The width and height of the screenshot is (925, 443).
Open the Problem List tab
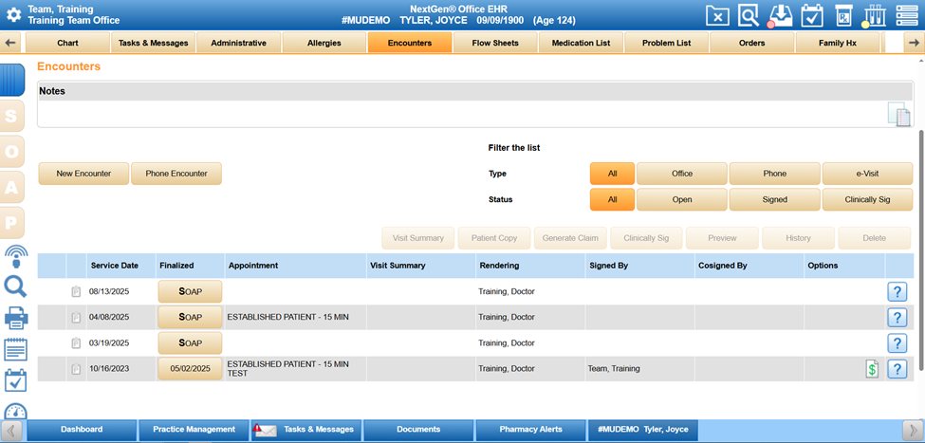pyautogui.click(x=666, y=43)
